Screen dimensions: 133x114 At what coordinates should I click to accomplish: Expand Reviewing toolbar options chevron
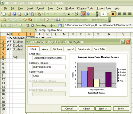tap(109, 20)
